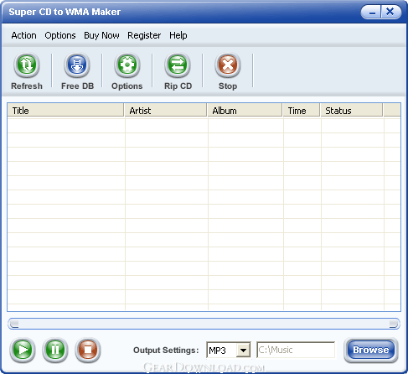Open the Help menu
The width and height of the screenshot is (408, 374).
pyautogui.click(x=178, y=35)
